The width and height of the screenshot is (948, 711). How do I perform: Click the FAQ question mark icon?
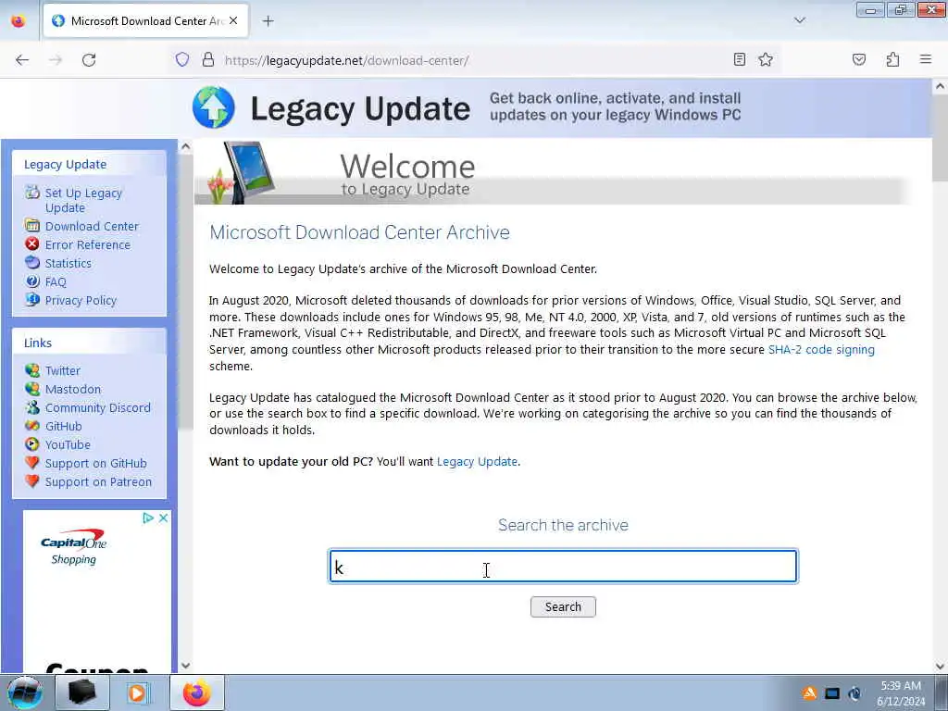32,281
